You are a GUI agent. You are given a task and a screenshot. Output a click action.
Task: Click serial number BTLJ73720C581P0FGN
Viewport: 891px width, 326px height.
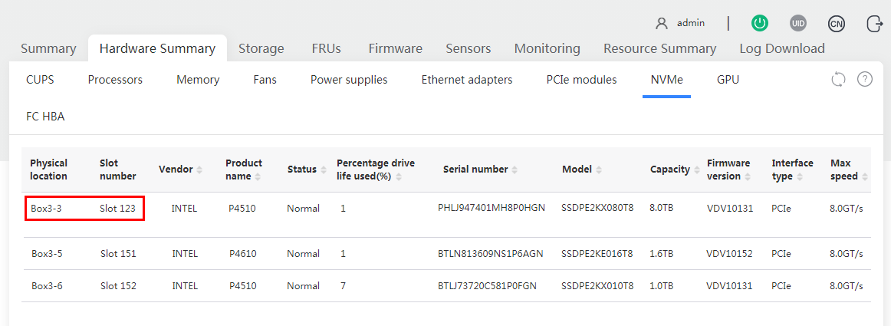coord(487,285)
